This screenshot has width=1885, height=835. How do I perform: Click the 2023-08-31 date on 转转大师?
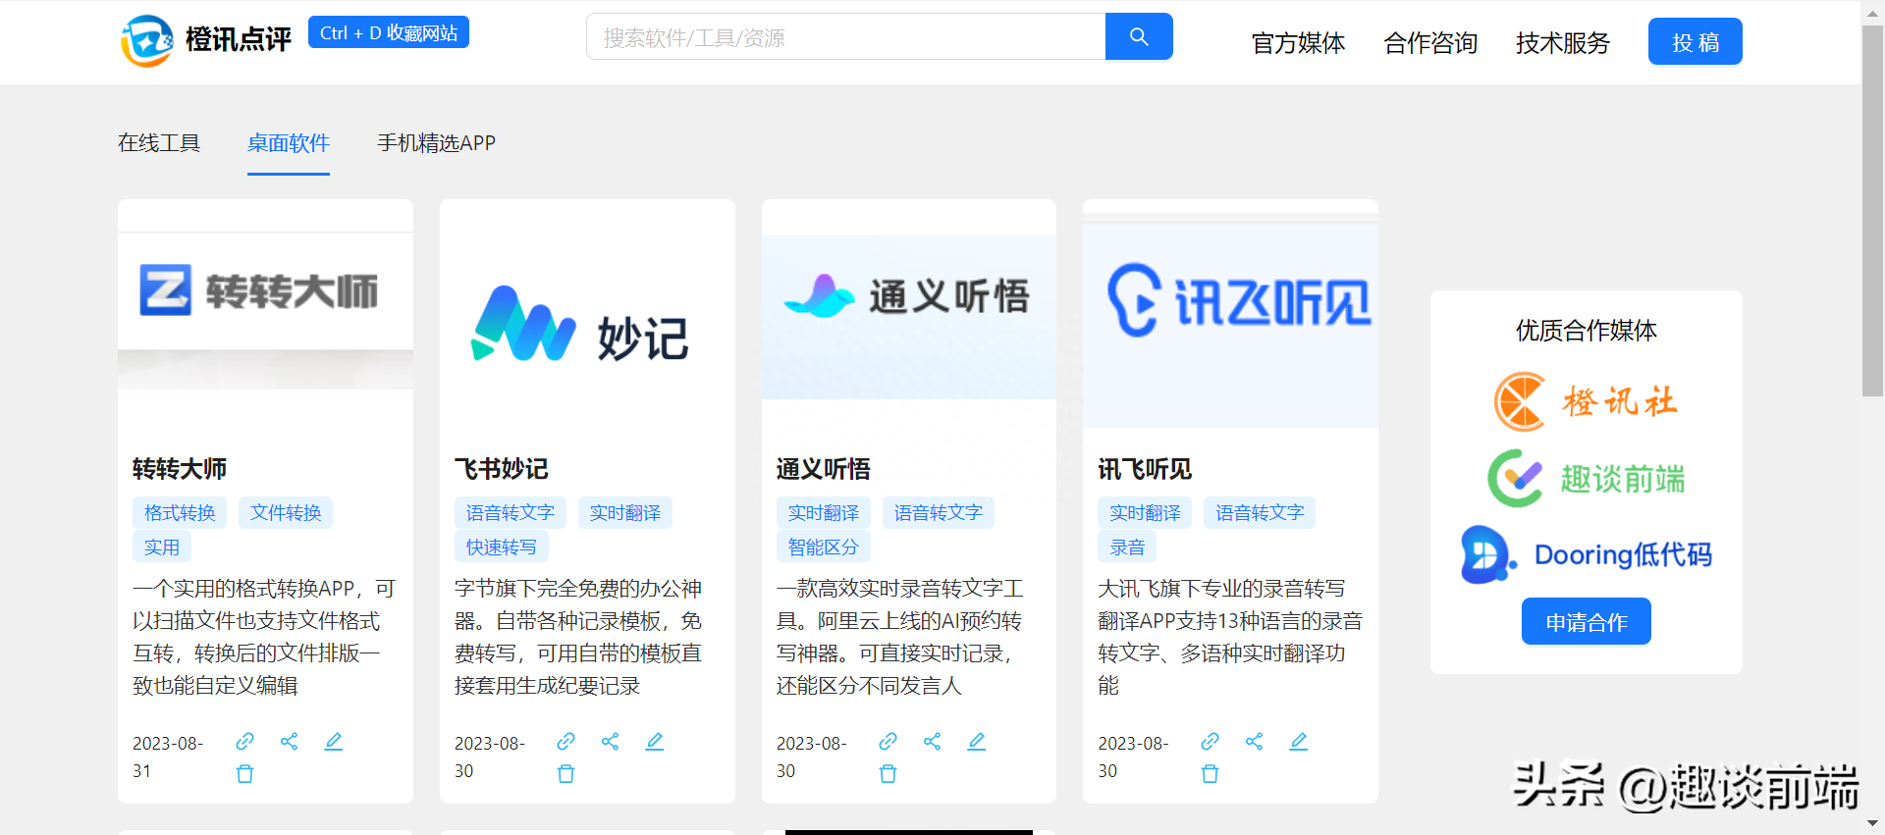[x=168, y=757]
